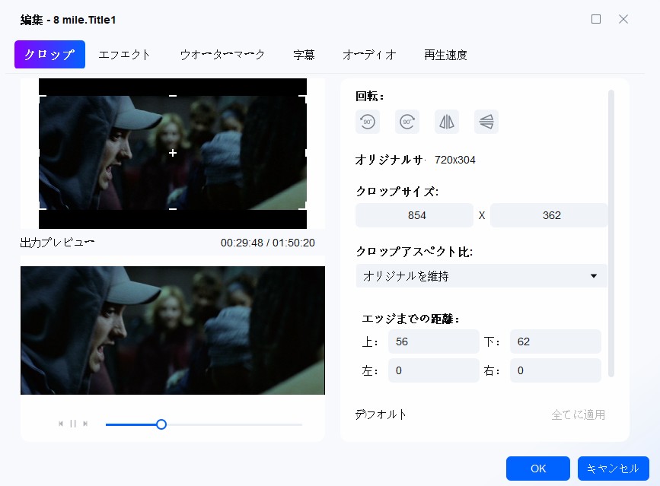Screen dimensions: 660x486
Task: Click top edge distance field 56
Action: [x=434, y=341]
